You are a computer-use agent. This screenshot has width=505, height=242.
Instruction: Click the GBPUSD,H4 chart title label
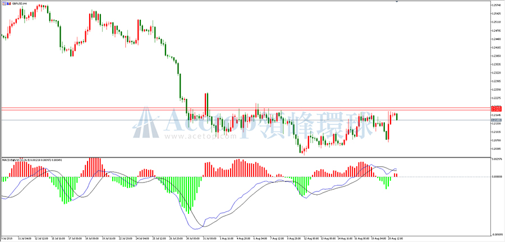point(19,3)
